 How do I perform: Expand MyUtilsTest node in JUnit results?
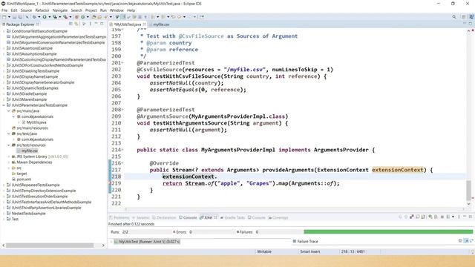point(112,242)
